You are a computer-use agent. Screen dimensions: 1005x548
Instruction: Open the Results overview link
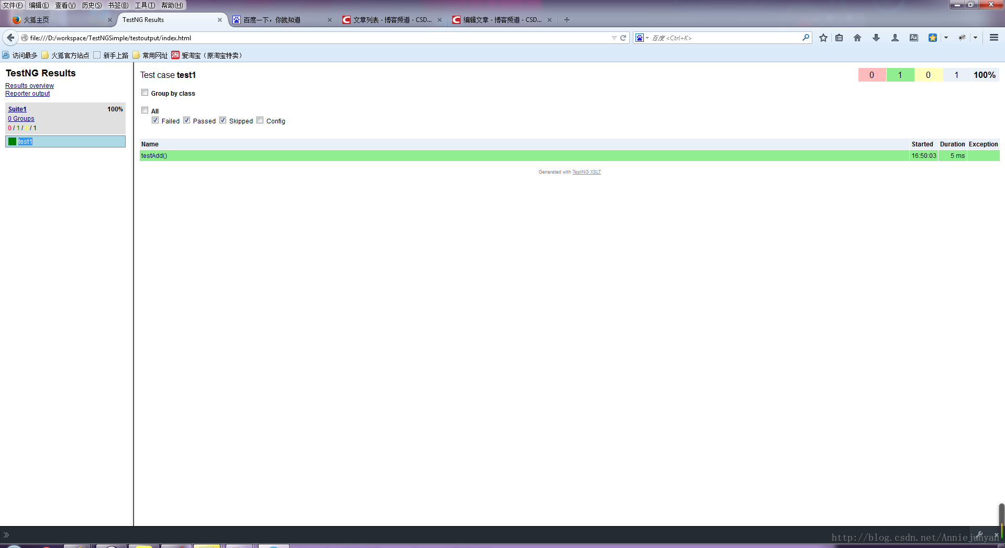tap(29, 86)
